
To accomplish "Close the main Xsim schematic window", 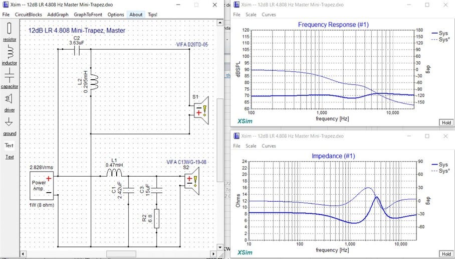I will click(x=215, y=5).
